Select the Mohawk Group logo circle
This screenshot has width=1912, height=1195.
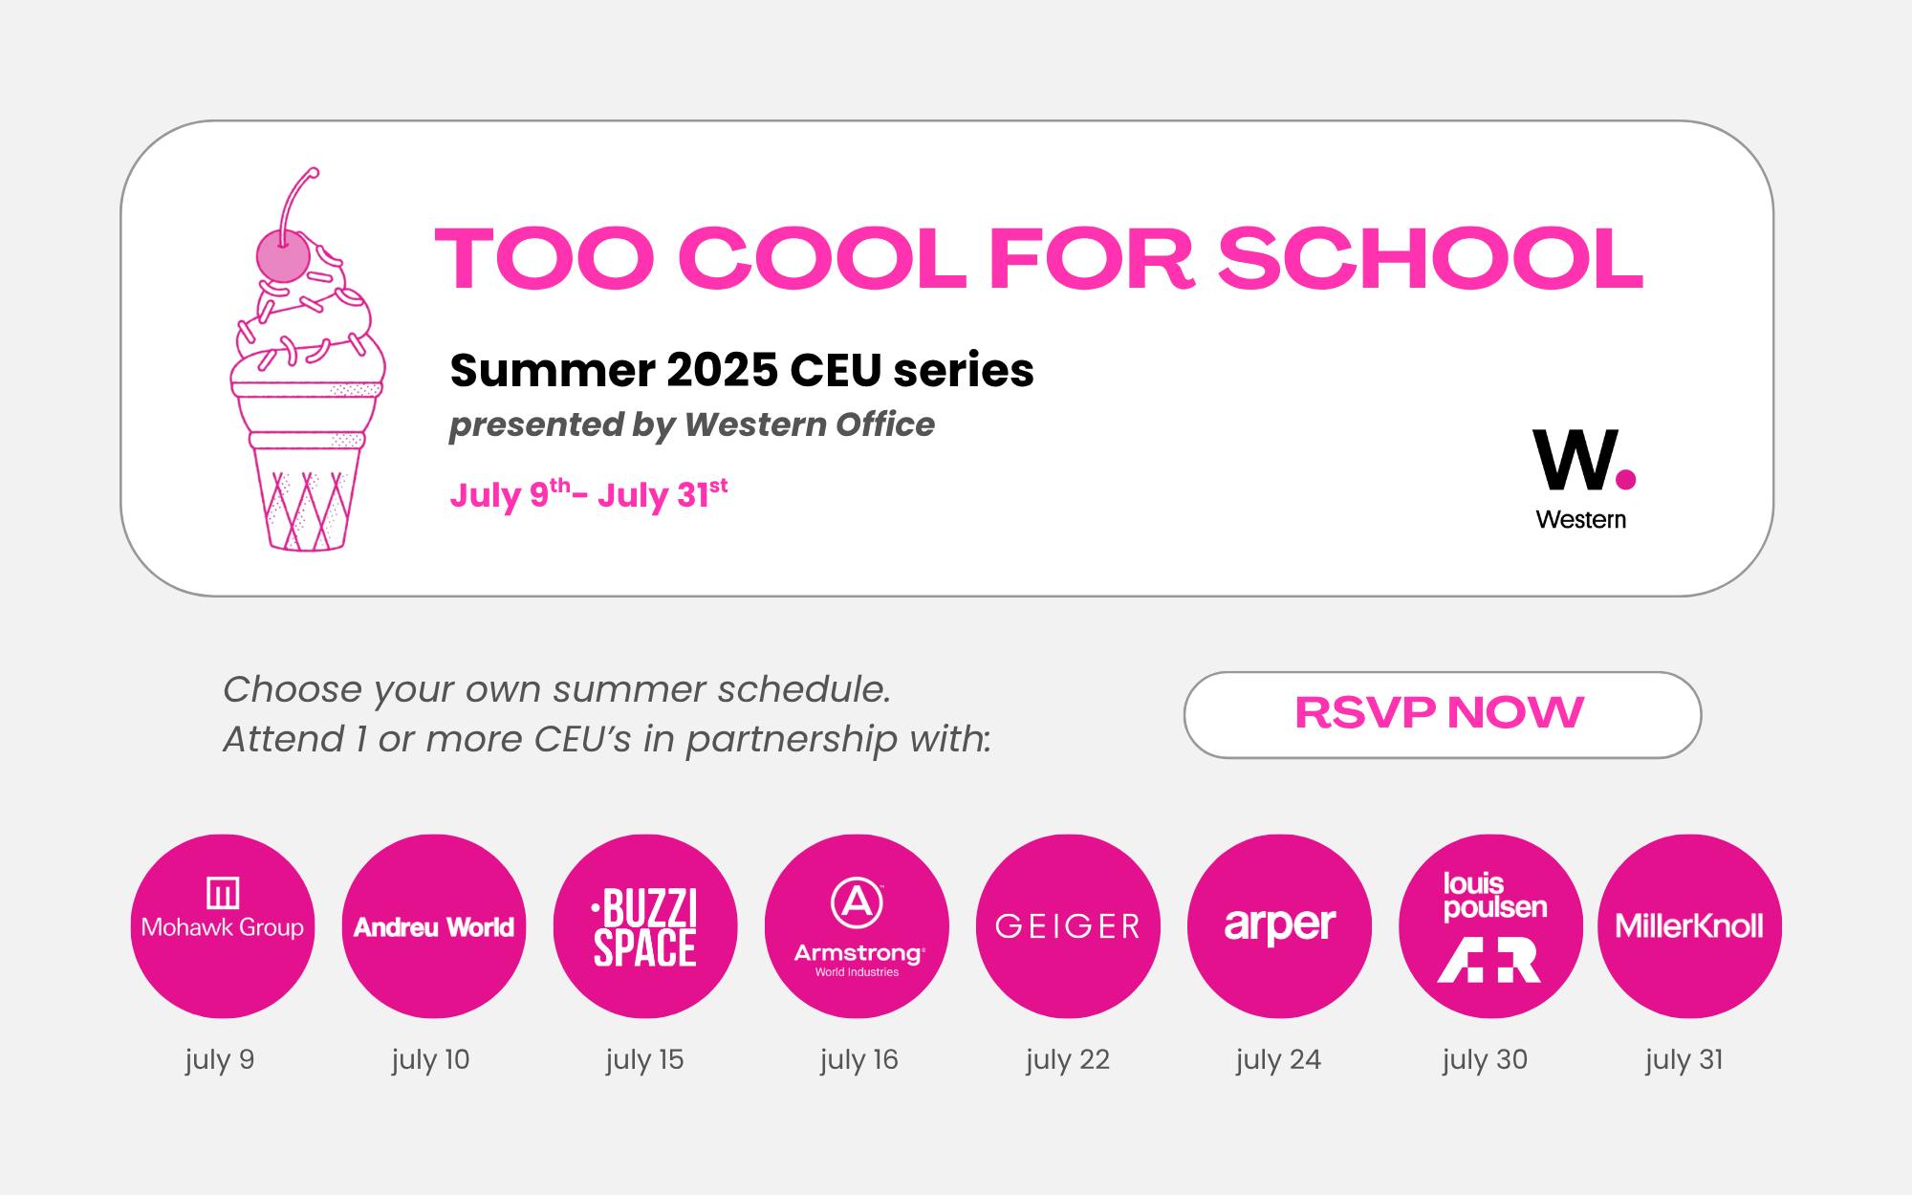(223, 925)
